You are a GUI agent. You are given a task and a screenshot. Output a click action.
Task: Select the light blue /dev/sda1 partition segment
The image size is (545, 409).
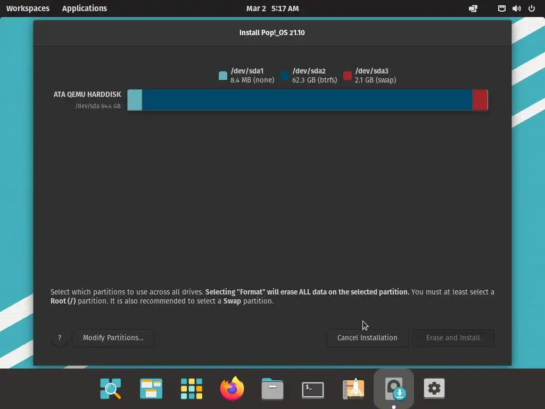tap(135, 100)
